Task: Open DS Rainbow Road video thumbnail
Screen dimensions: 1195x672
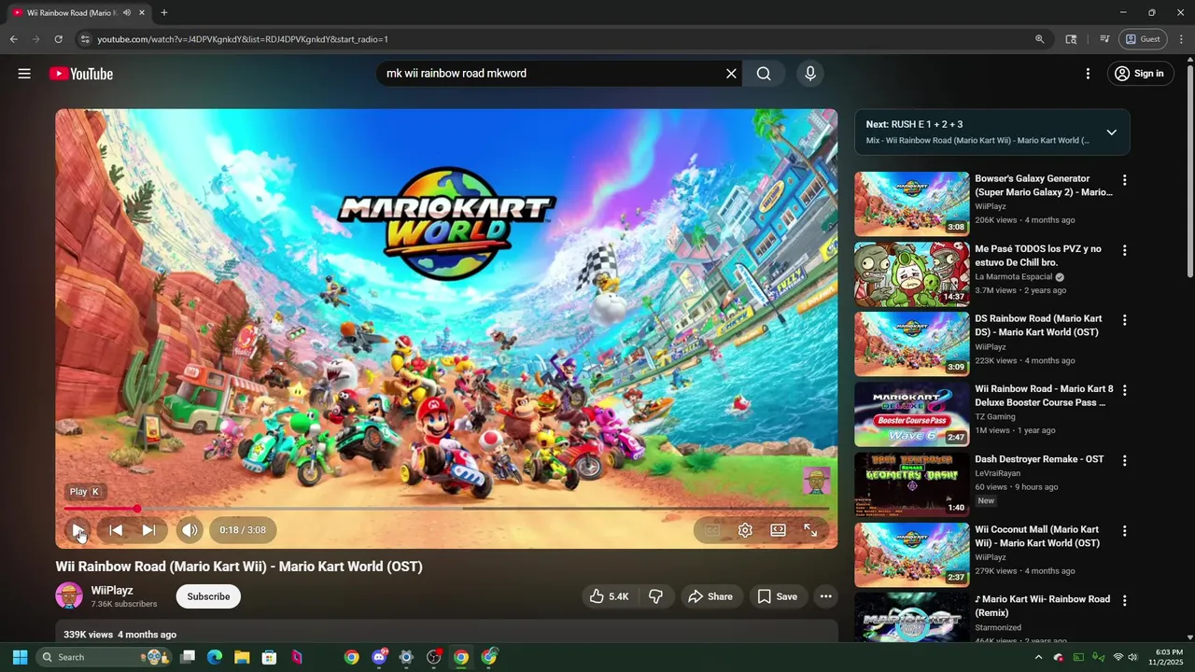Action: coord(912,343)
